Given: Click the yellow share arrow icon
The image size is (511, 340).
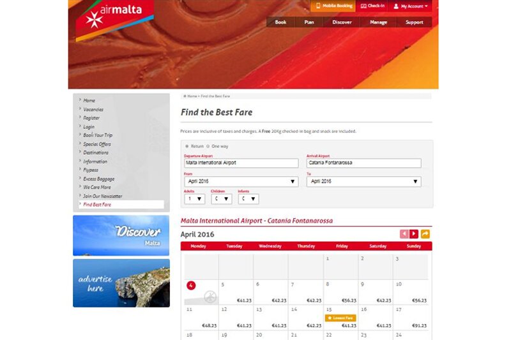Looking at the screenshot, I should [x=425, y=234].
